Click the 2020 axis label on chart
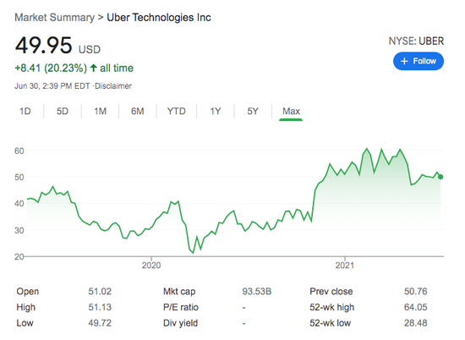465x340 pixels. click(x=151, y=265)
